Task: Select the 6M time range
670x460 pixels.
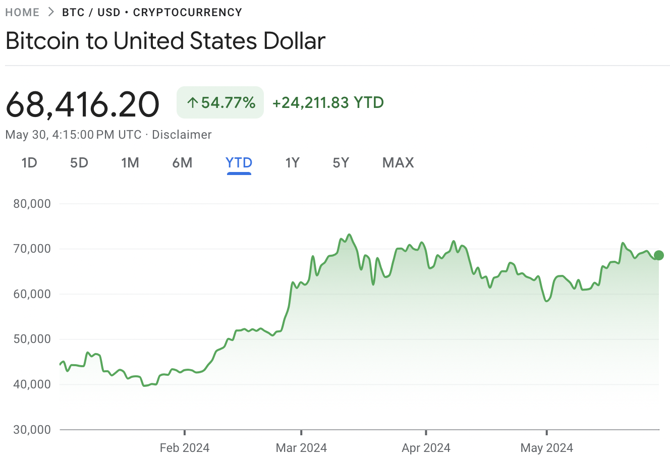Action: click(x=182, y=163)
